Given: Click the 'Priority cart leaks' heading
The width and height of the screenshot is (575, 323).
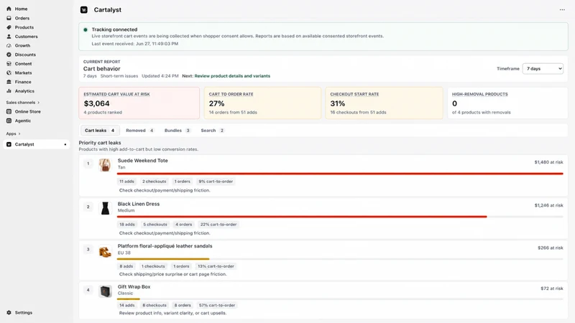Looking at the screenshot, I should 100,143.
